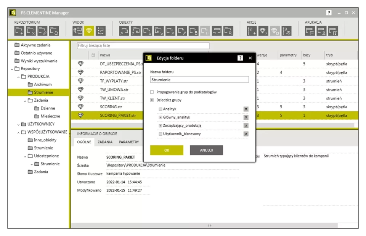Image resolution: width=366 pixels, height=236 pixels.
Task: Click the search object magnifier icon in OBIEKTY
Action: point(228,31)
